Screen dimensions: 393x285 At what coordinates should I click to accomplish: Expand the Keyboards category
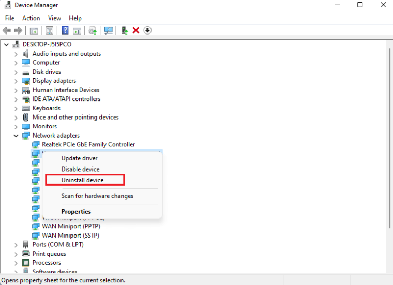(16, 108)
